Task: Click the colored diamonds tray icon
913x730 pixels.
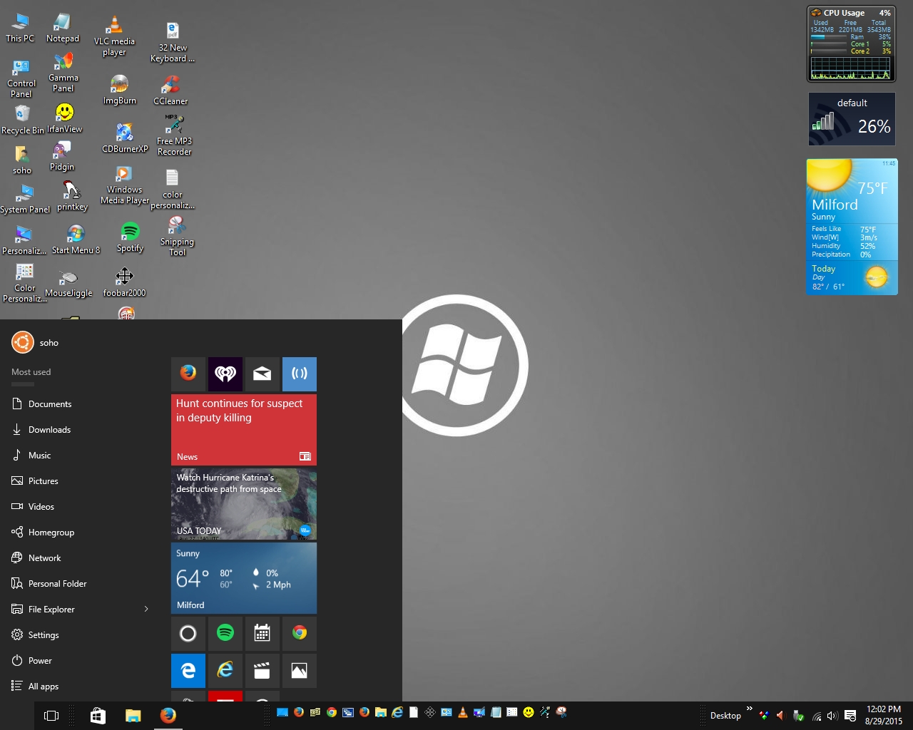Action: [765, 716]
